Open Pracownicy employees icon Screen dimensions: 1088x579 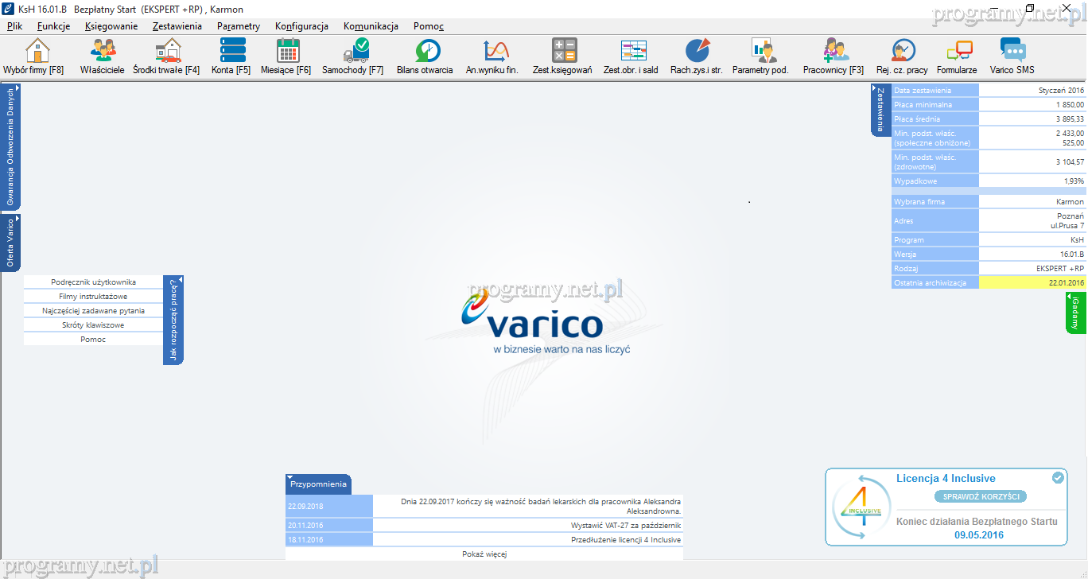(x=834, y=51)
